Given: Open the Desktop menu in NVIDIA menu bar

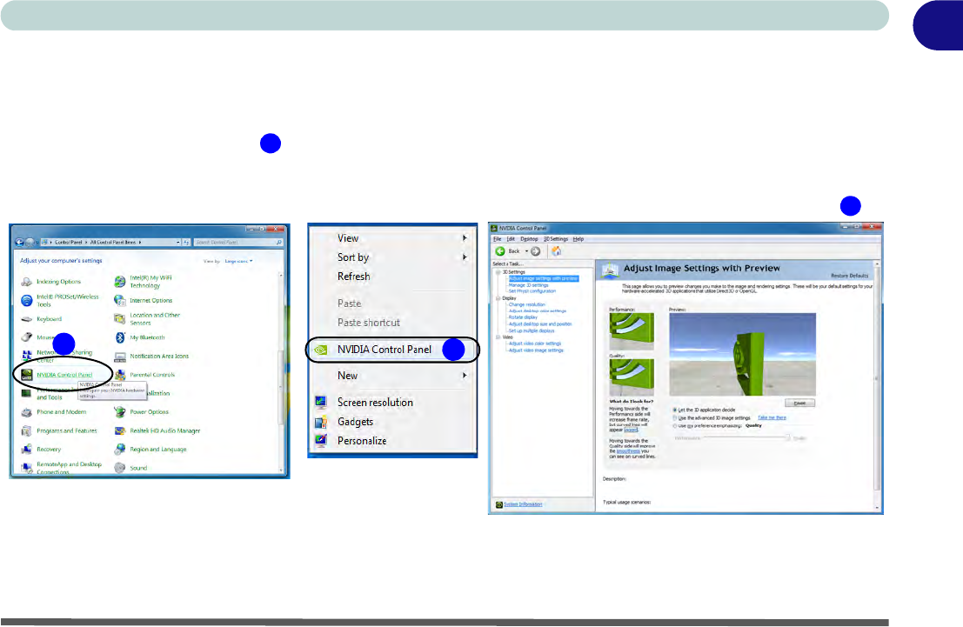Looking at the screenshot, I should [x=529, y=238].
